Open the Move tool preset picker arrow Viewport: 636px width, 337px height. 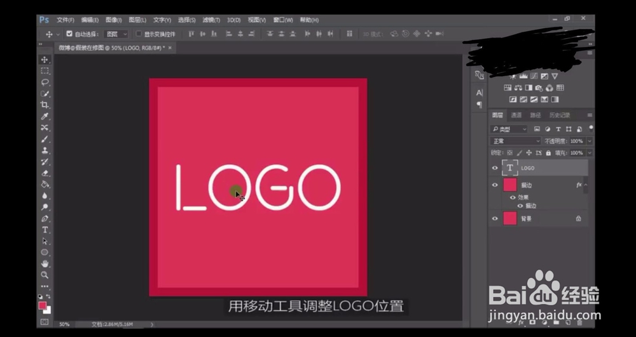(58, 34)
